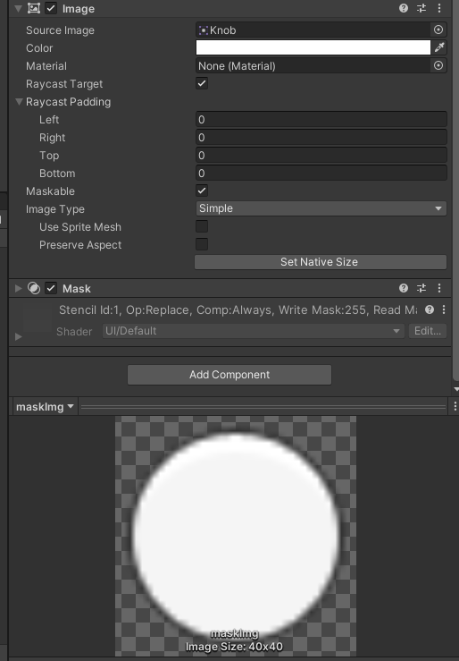Click the Source Image label
This screenshot has width=459, height=661.
pyautogui.click(x=60, y=30)
